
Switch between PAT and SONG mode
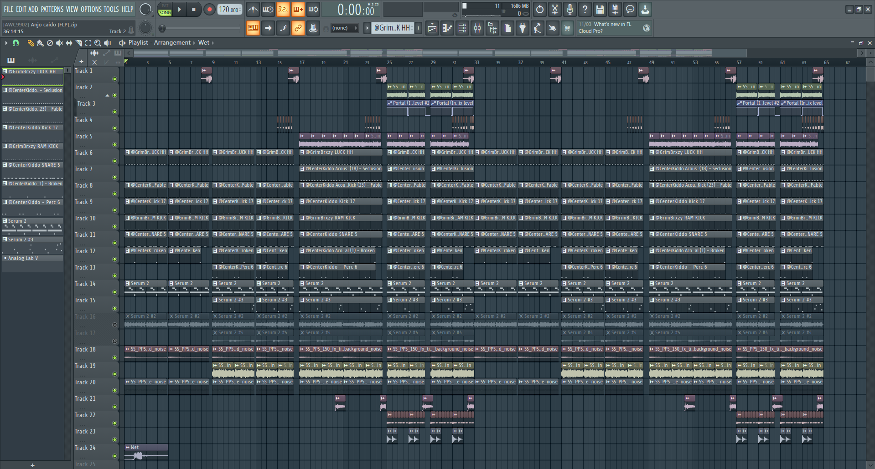165,9
